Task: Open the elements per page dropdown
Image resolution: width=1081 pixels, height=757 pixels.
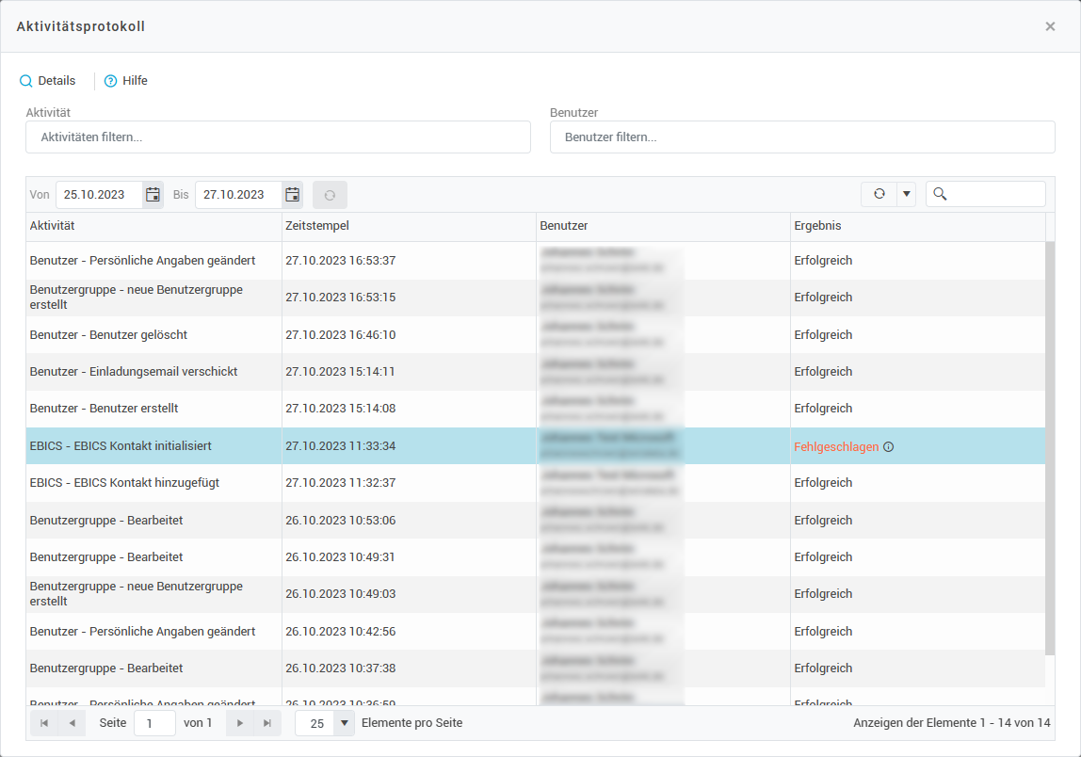Action: (x=345, y=723)
